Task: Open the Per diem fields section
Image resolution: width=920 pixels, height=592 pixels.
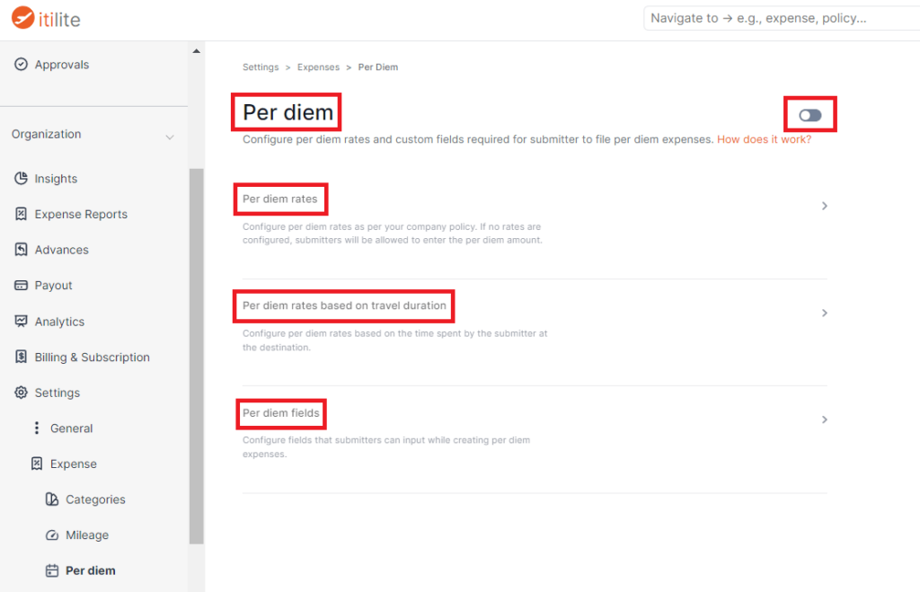Action: [281, 413]
